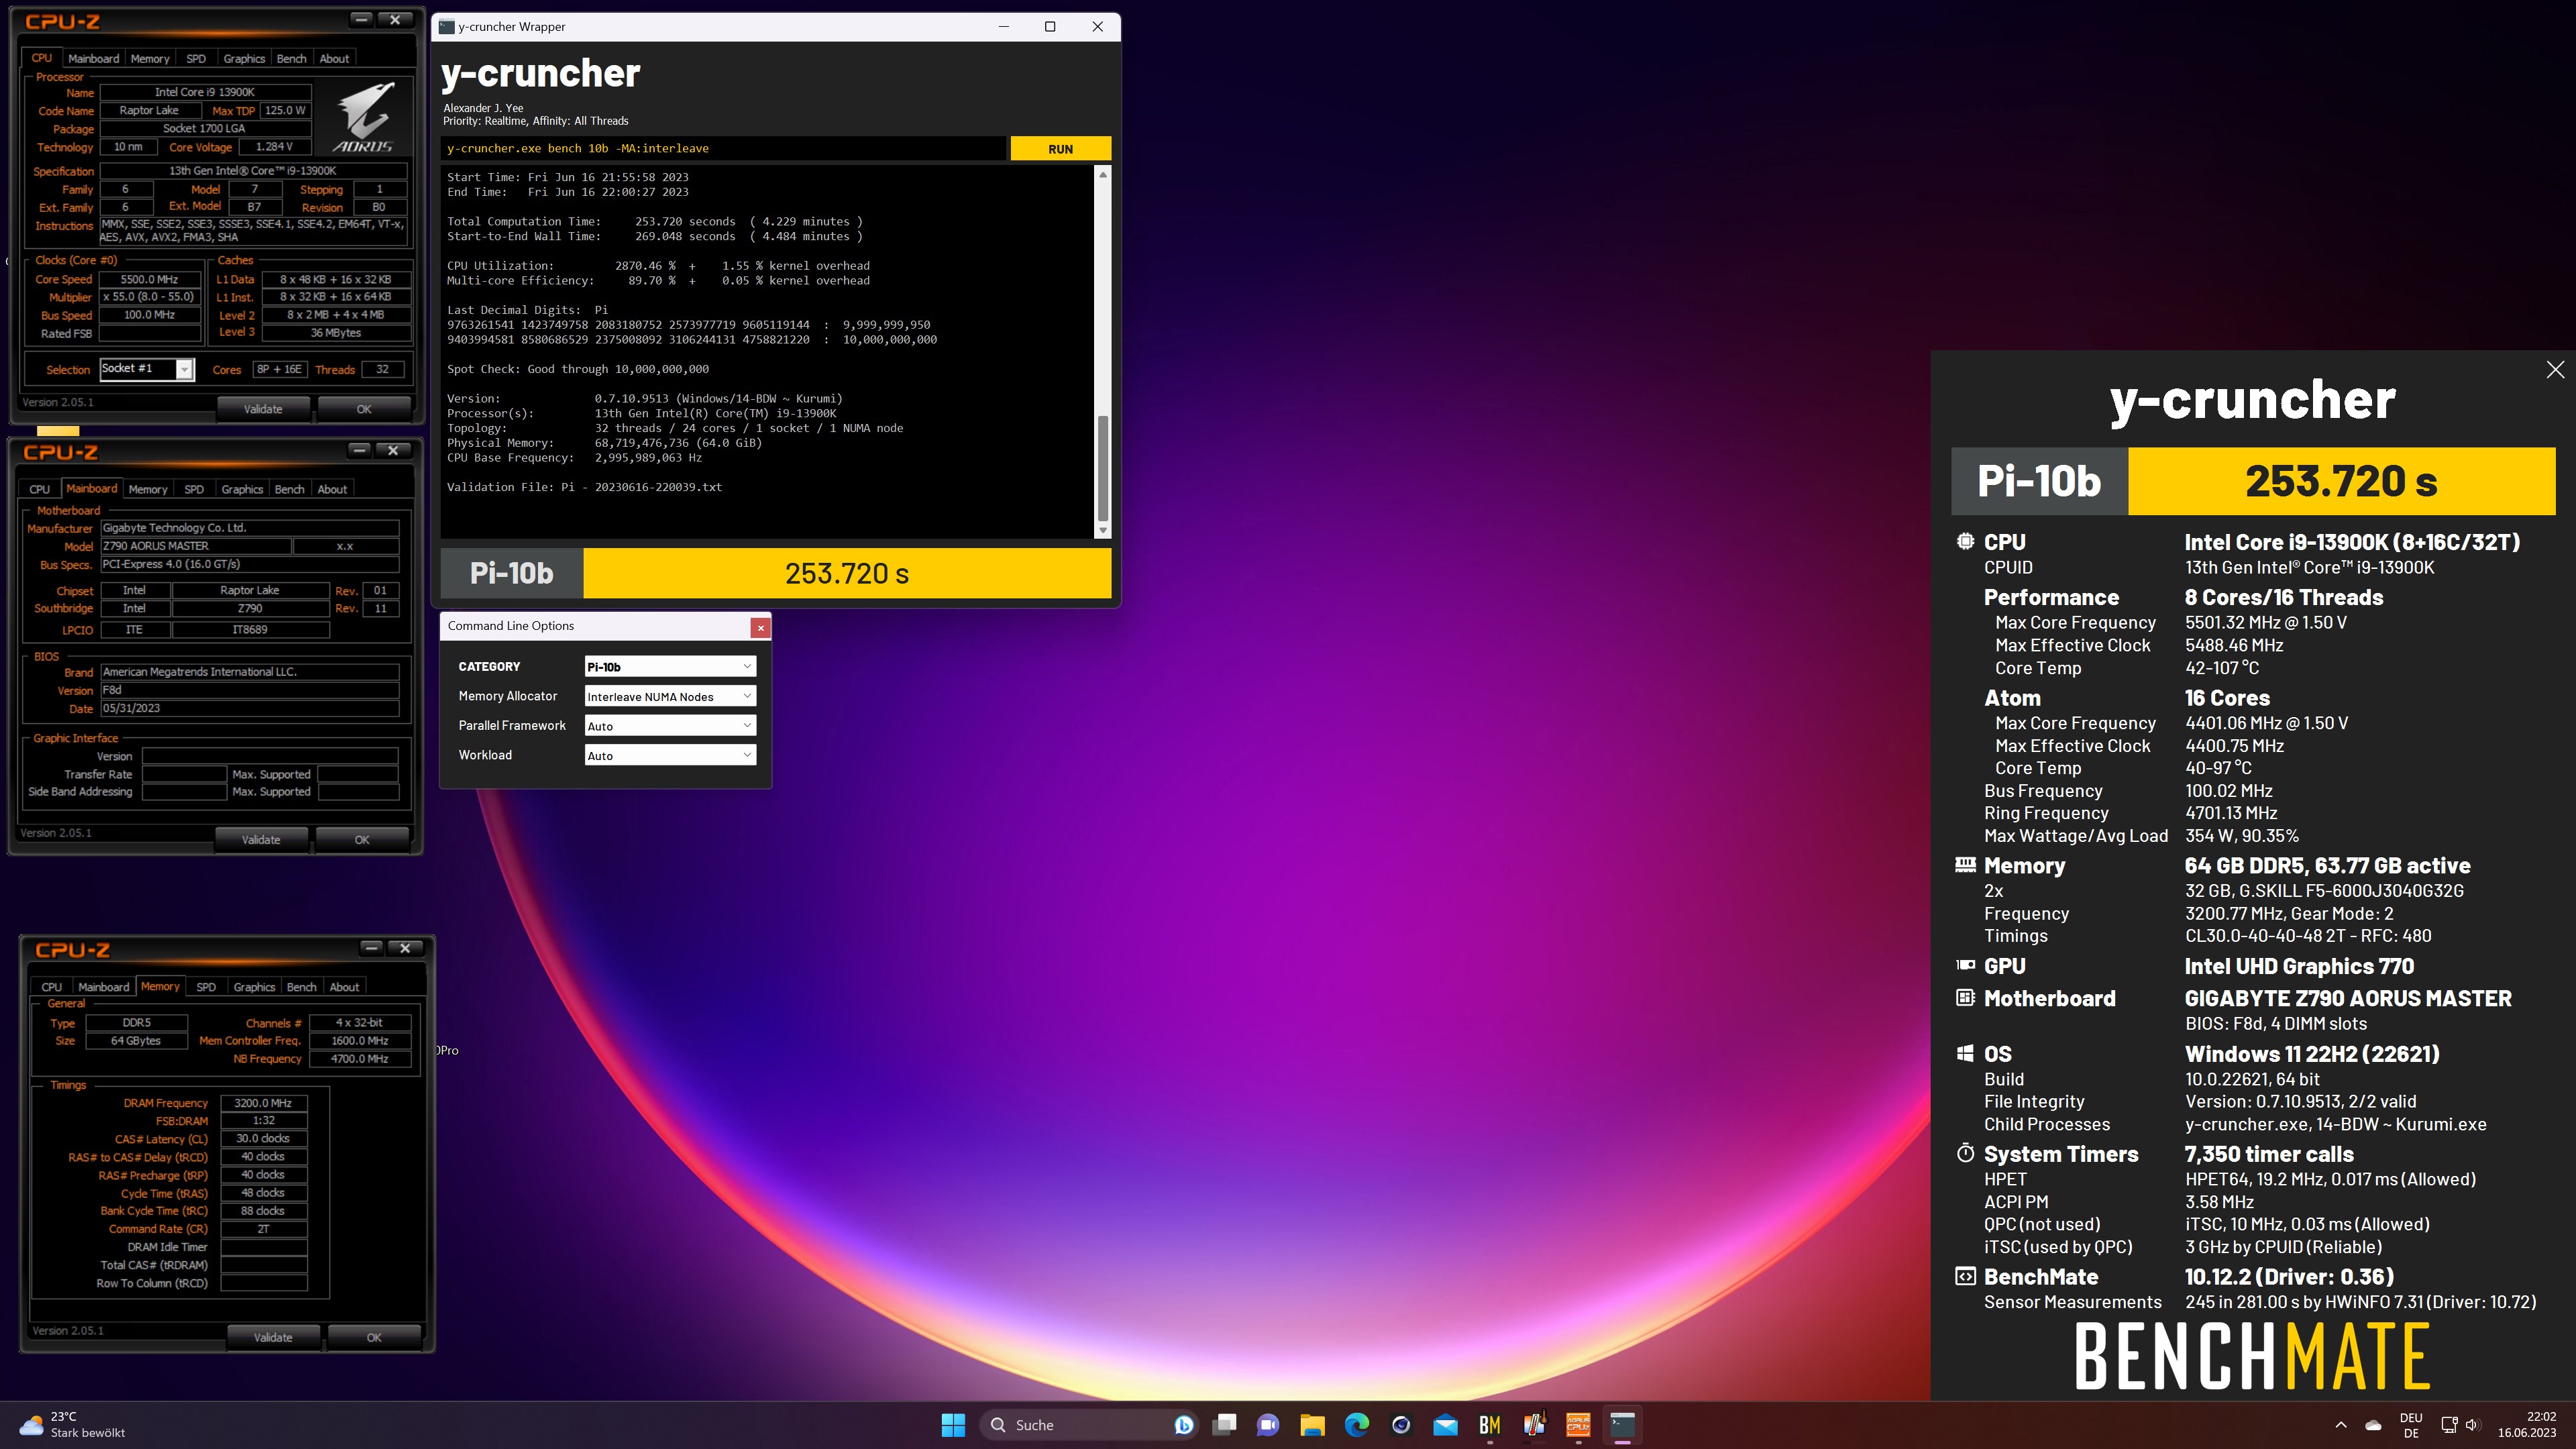The height and width of the screenshot is (1449, 2576).
Task: Open the Windows Start menu
Action: pyautogui.click(x=953, y=1425)
